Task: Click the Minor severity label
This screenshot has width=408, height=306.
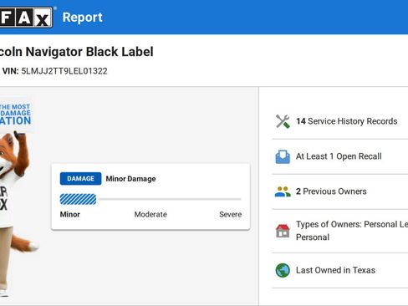Action: 70,214
